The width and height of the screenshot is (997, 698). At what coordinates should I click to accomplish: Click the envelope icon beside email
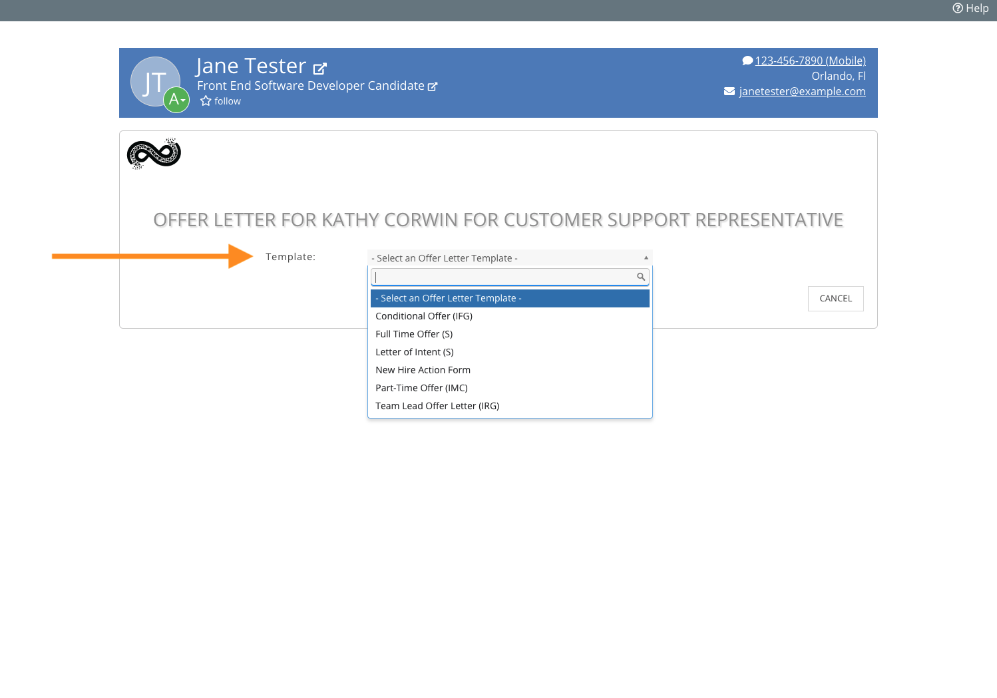point(729,91)
